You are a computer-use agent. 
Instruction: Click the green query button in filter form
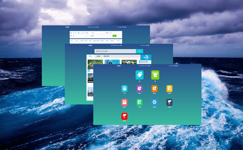pyautogui.click(x=114, y=36)
